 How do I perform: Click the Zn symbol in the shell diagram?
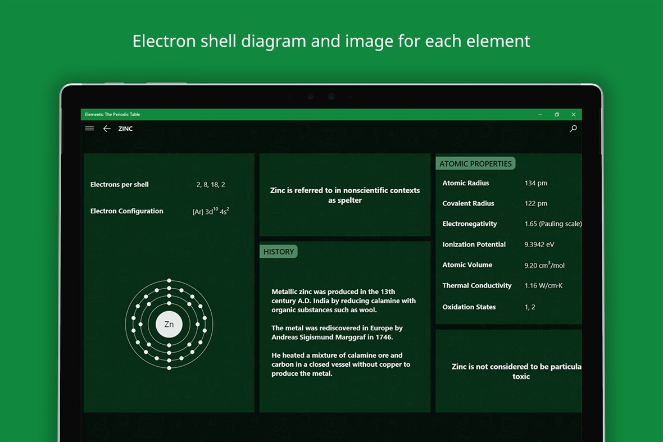pyautogui.click(x=169, y=324)
